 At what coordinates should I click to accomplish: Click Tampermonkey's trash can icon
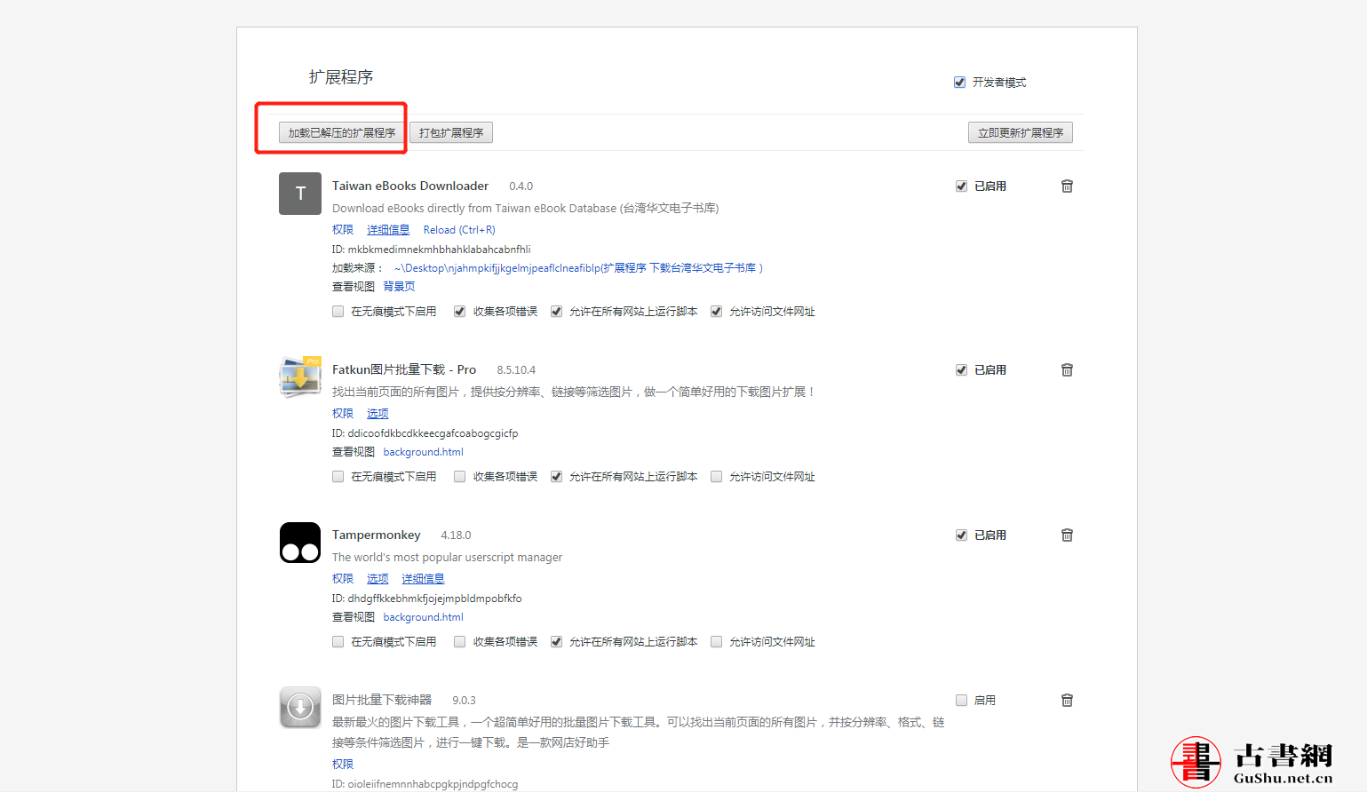coord(1067,535)
